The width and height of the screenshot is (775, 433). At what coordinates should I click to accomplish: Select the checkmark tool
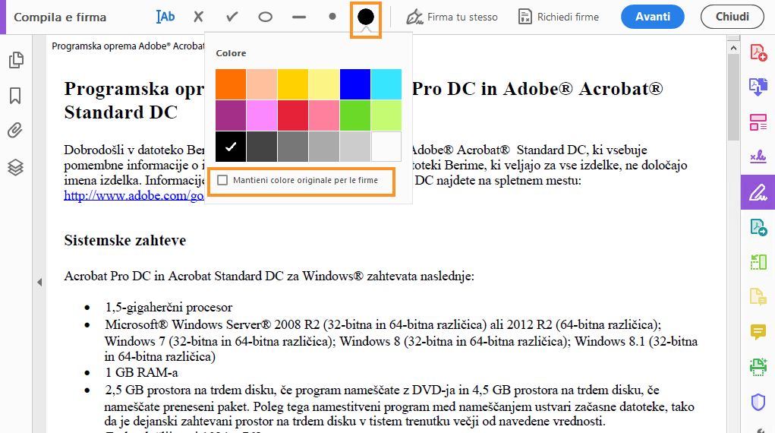pos(232,17)
